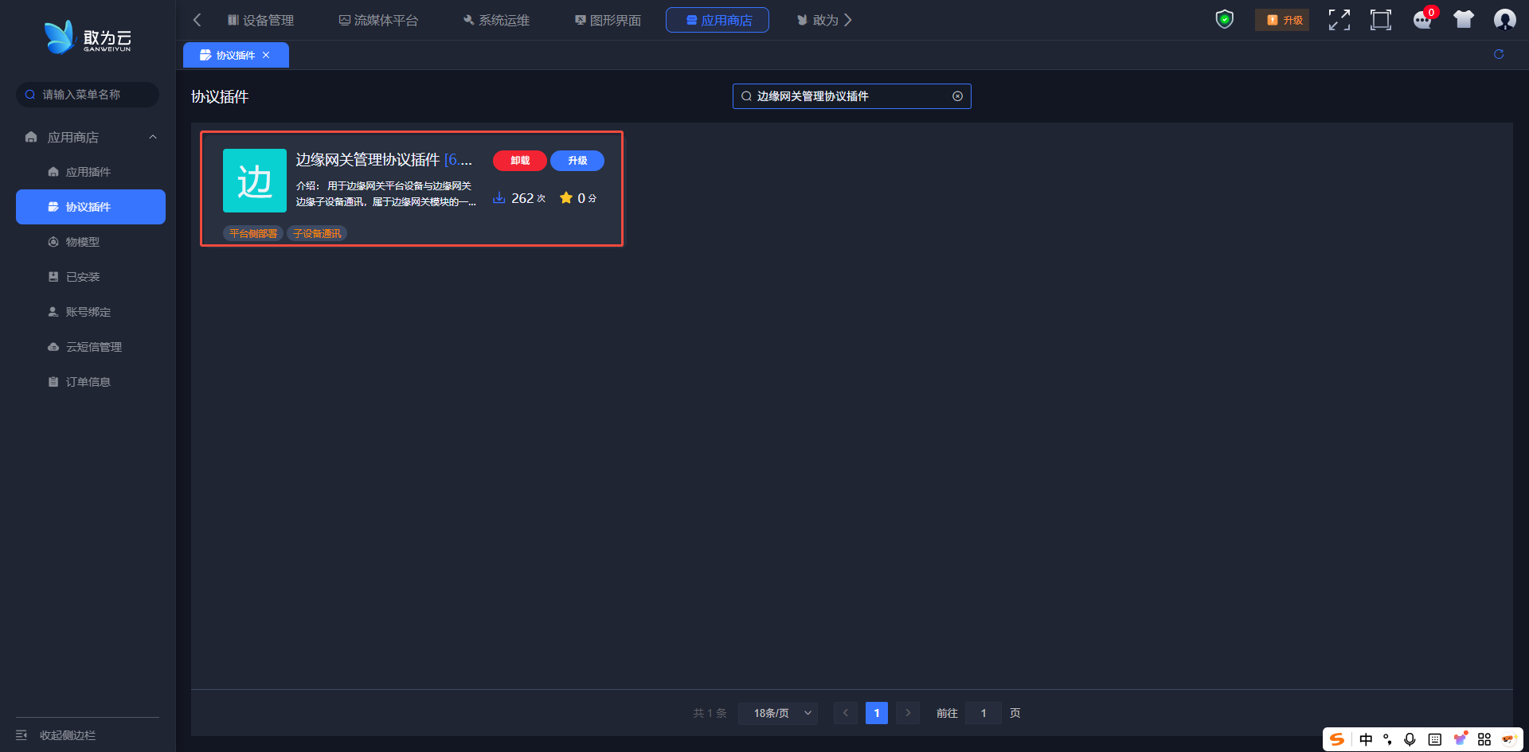
Task: Close the 协议插件 tab
Action: click(266, 55)
